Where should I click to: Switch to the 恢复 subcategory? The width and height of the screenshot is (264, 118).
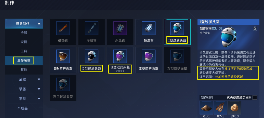click(24, 42)
